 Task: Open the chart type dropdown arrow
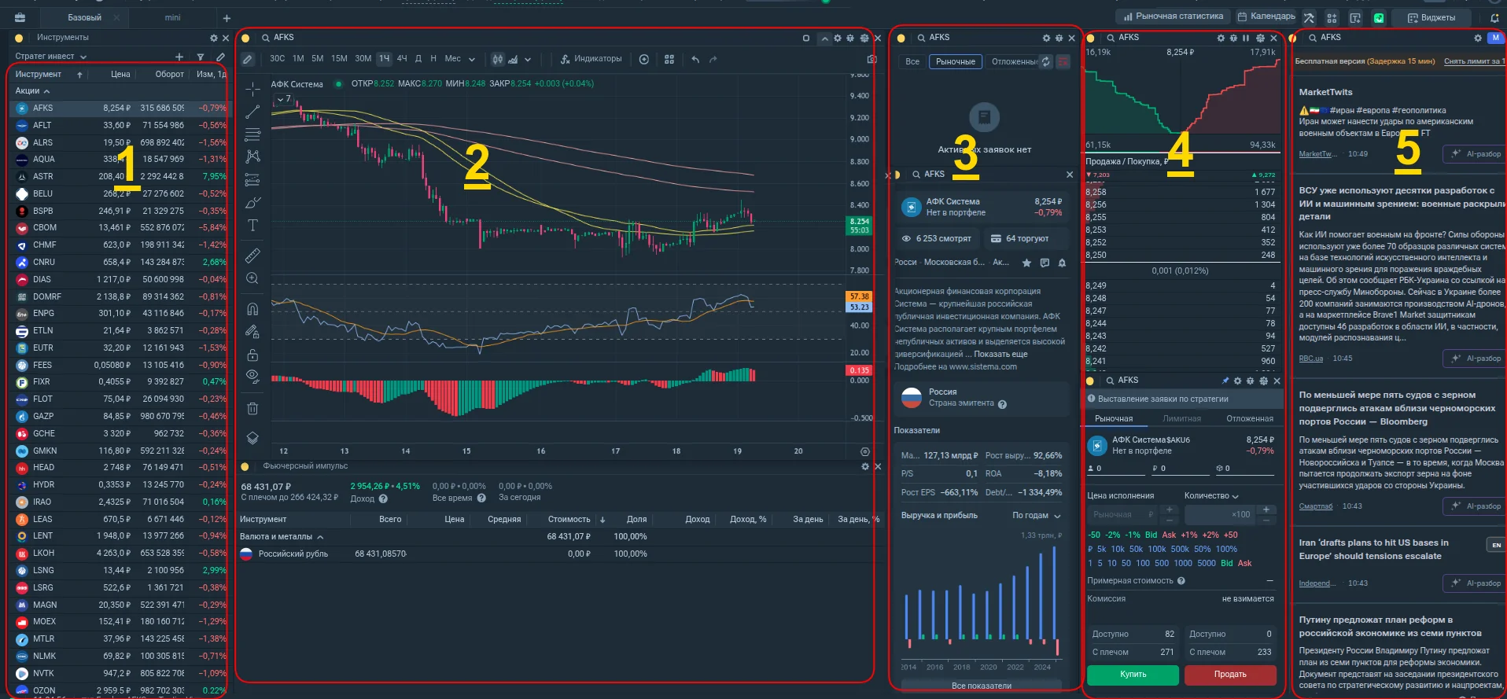528,59
